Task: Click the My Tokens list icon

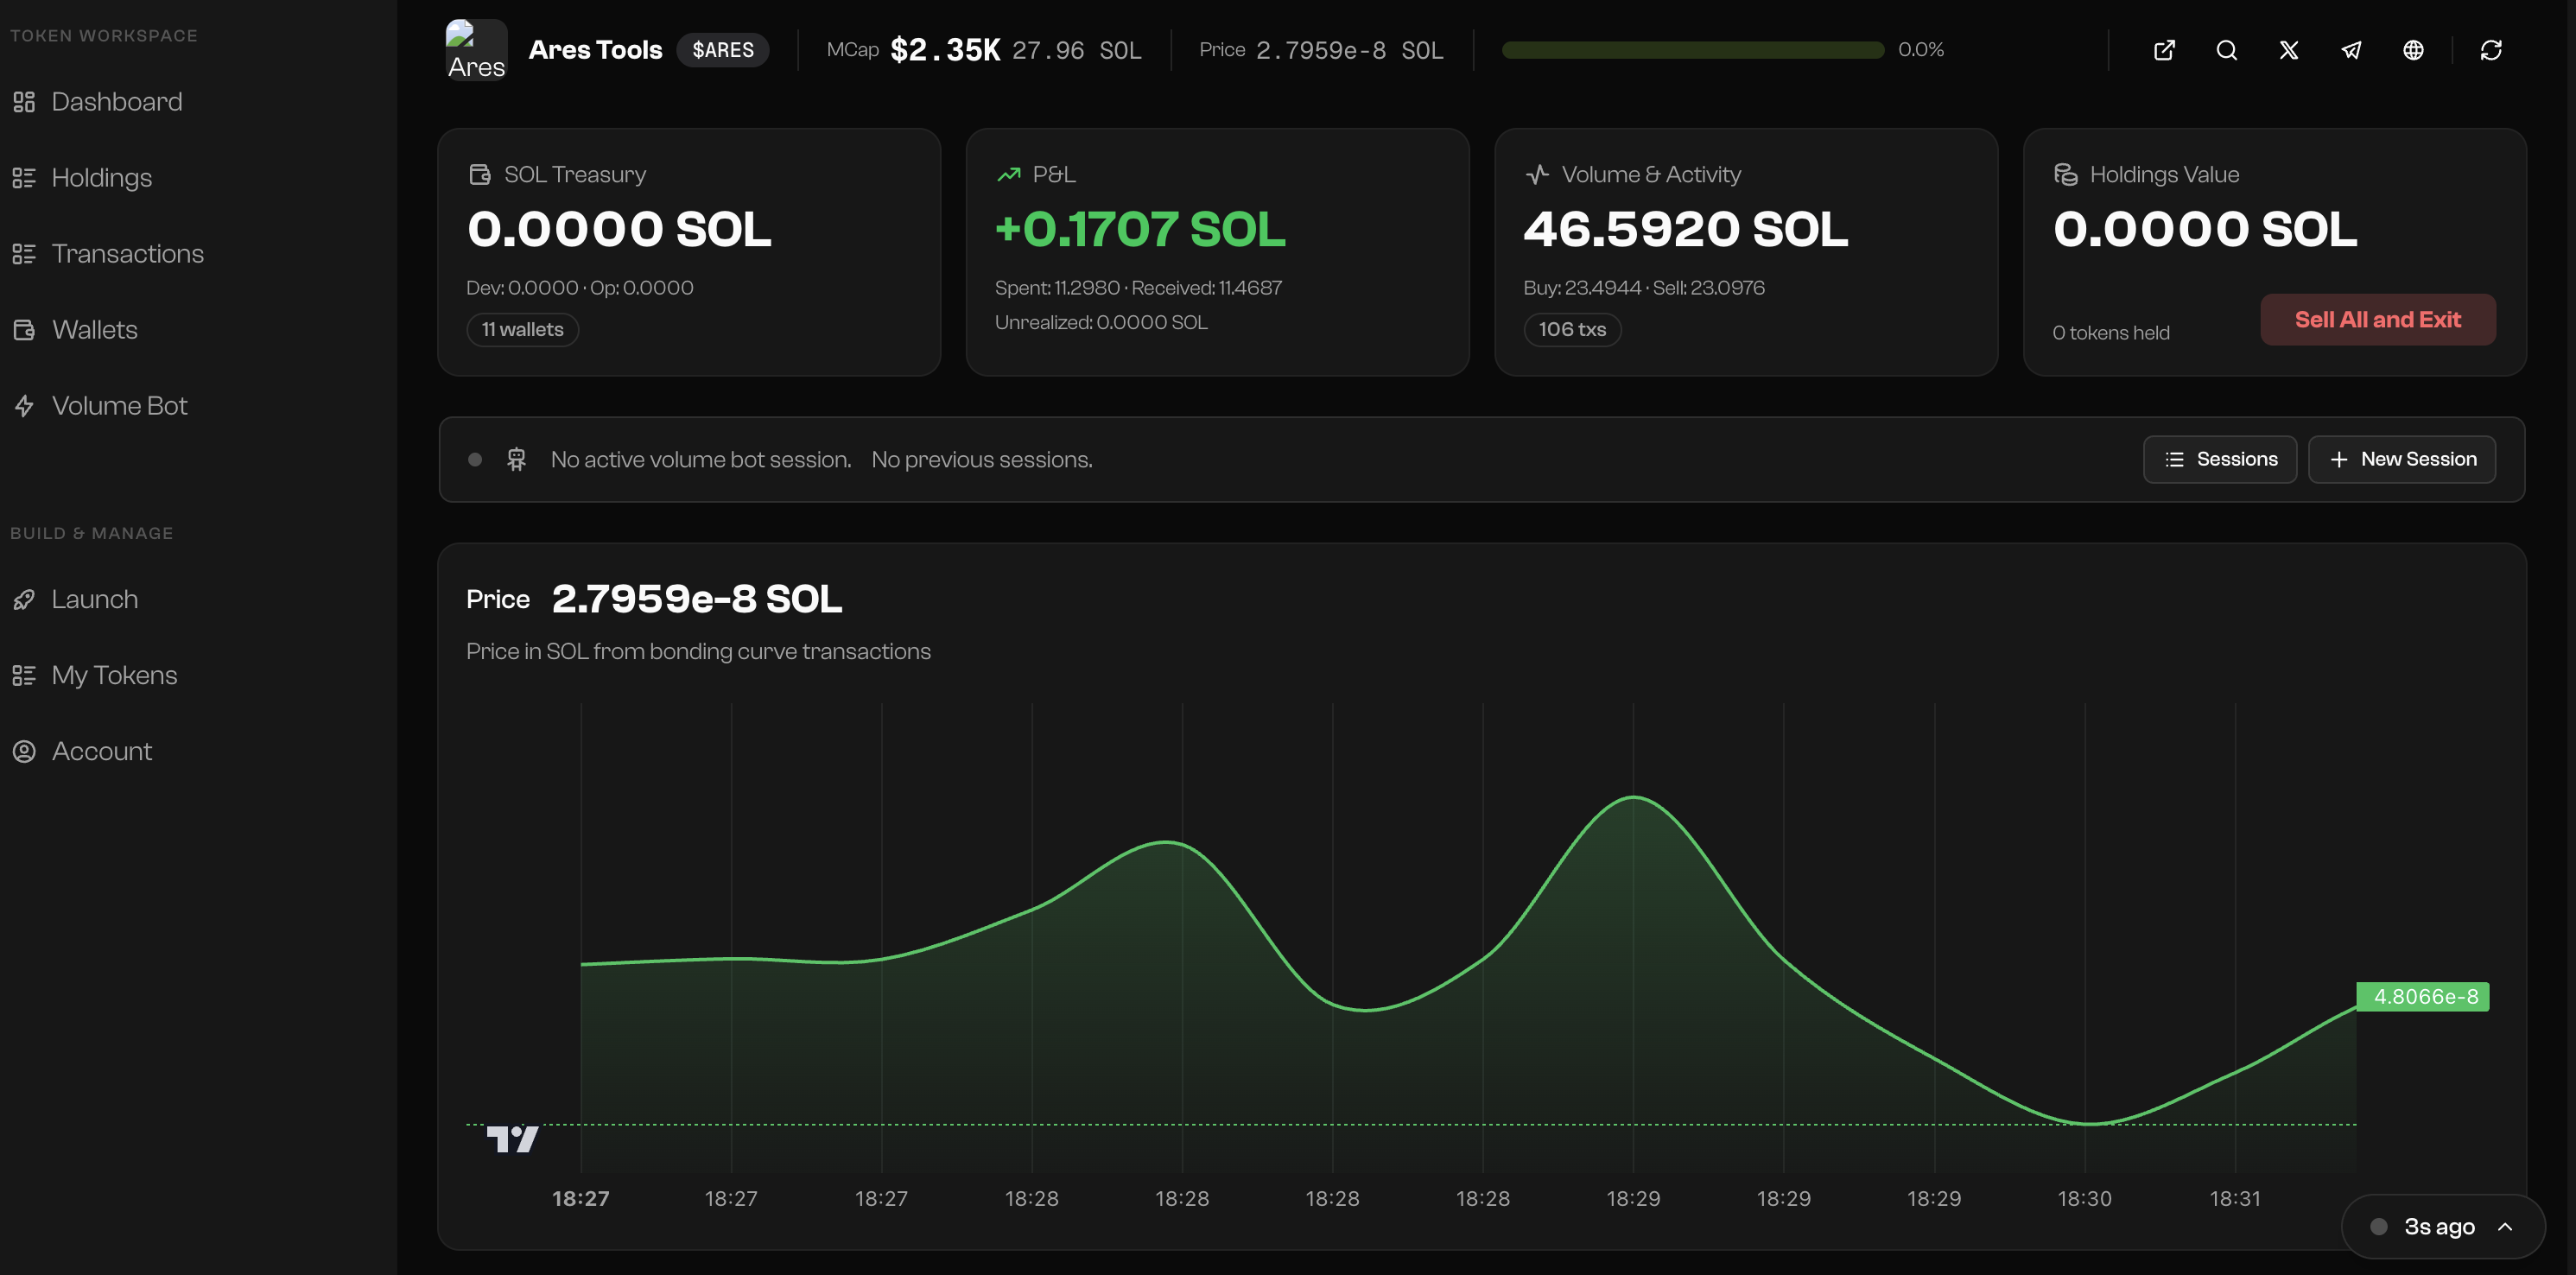Action: point(24,676)
